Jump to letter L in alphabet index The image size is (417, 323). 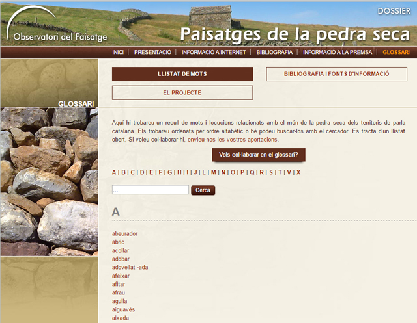click(x=204, y=172)
